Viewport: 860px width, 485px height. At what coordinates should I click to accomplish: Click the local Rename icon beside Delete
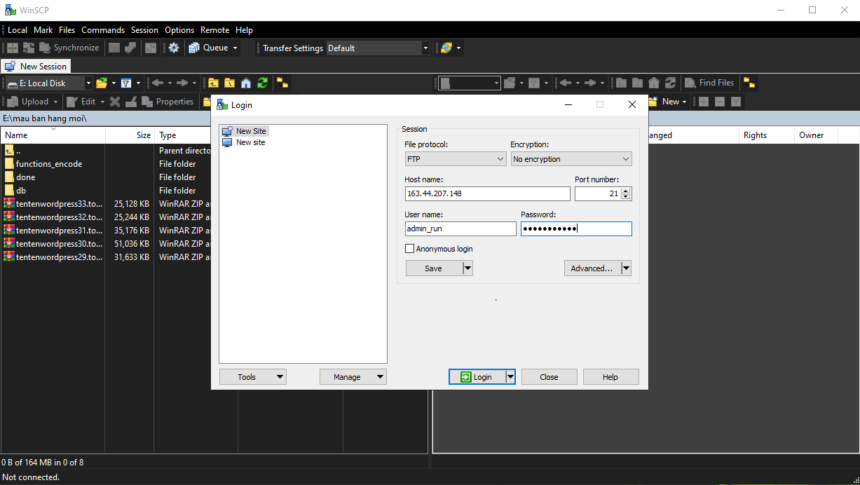click(130, 102)
